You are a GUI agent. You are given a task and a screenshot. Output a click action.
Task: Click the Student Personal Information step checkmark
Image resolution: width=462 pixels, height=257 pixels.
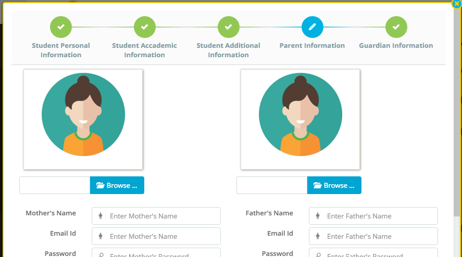pyautogui.click(x=61, y=27)
